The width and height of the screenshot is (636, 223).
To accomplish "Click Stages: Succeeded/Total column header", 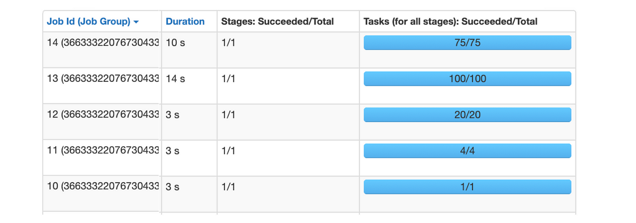I will point(278,21).
